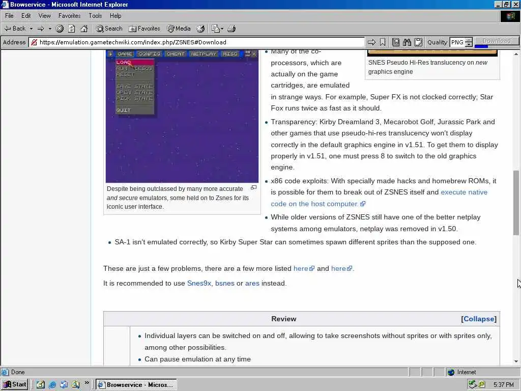
Task: Click the Quality PNG selector field
Action: pos(457,42)
